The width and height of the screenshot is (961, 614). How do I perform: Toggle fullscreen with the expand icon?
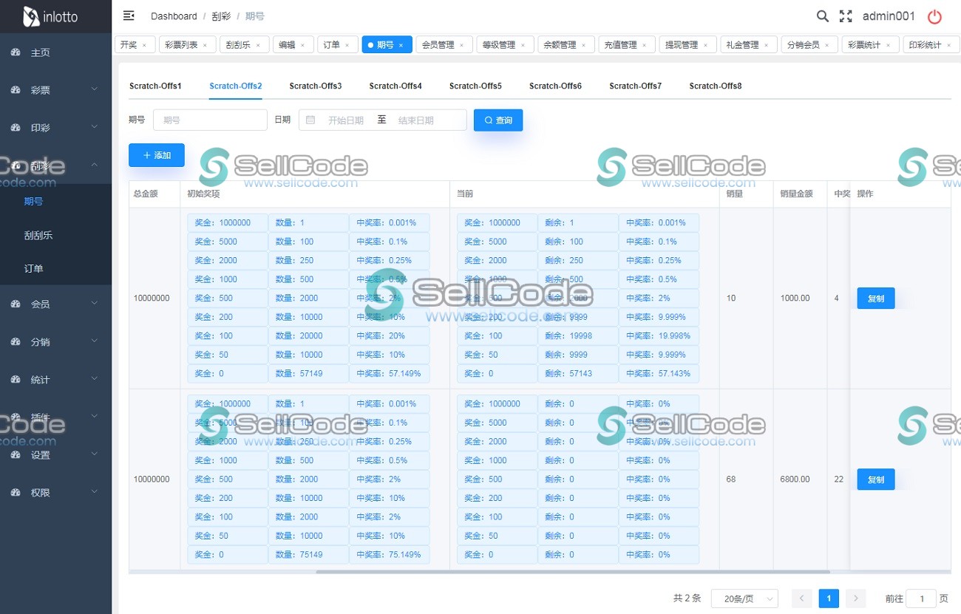[844, 16]
